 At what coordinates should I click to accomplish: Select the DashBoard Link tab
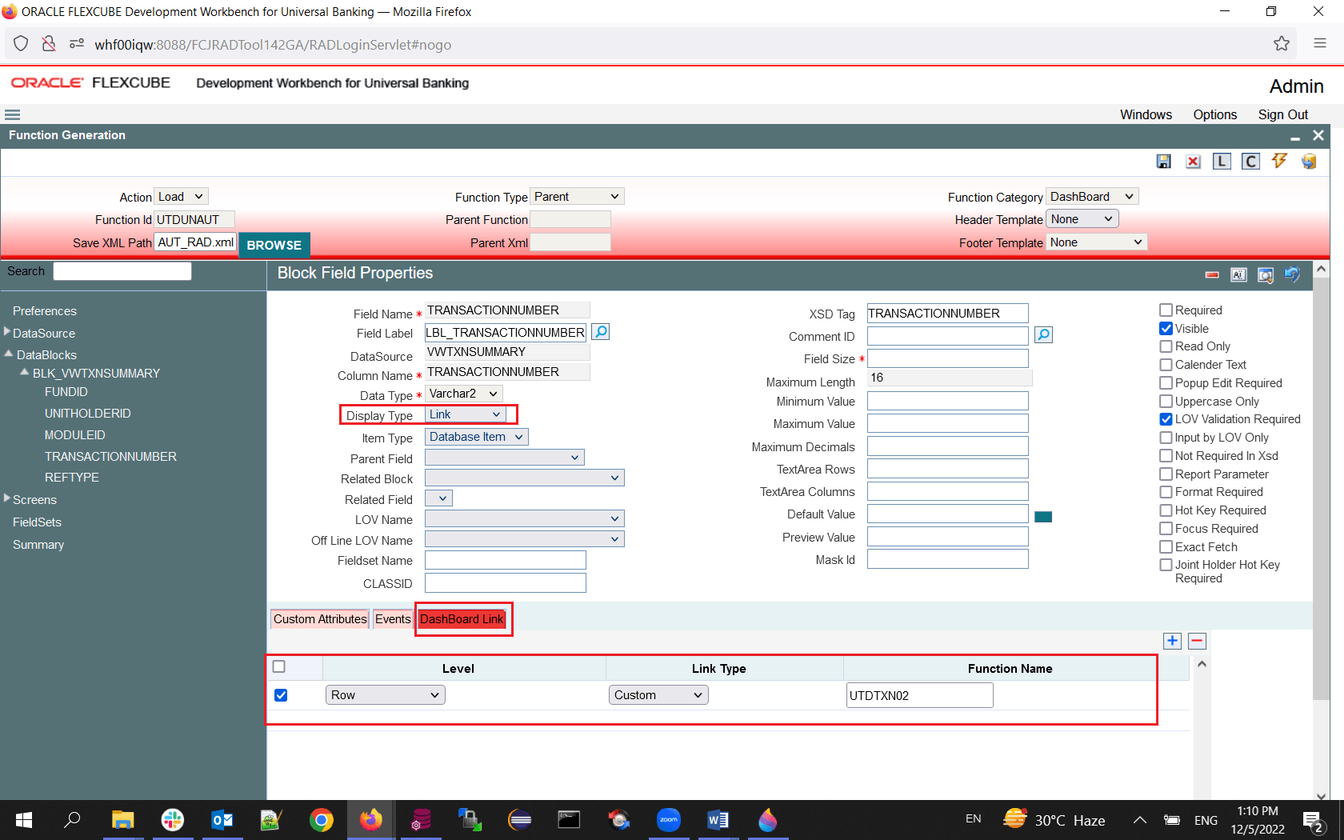pyautogui.click(x=462, y=619)
